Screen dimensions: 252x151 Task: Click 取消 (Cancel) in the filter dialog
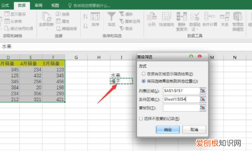tap(194, 130)
